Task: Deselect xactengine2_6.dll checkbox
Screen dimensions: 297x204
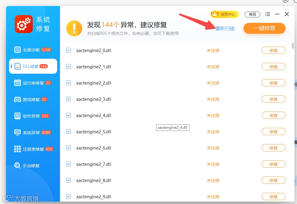Action: click(x=69, y=148)
